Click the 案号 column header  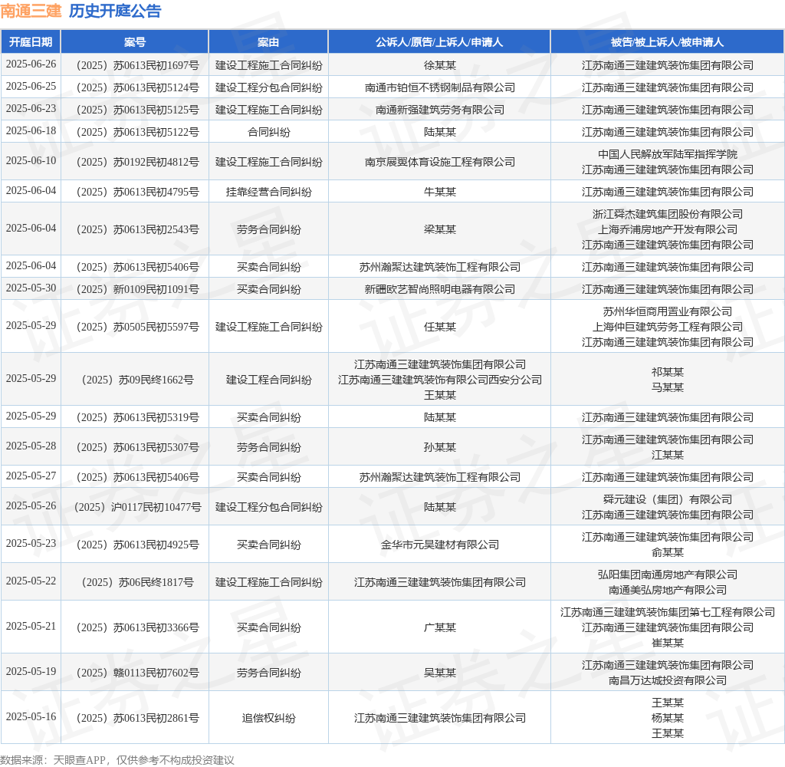pyautogui.click(x=135, y=42)
